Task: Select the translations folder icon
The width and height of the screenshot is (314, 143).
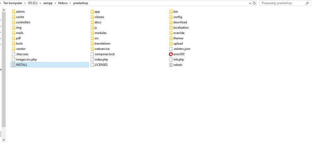Action: [92, 43]
